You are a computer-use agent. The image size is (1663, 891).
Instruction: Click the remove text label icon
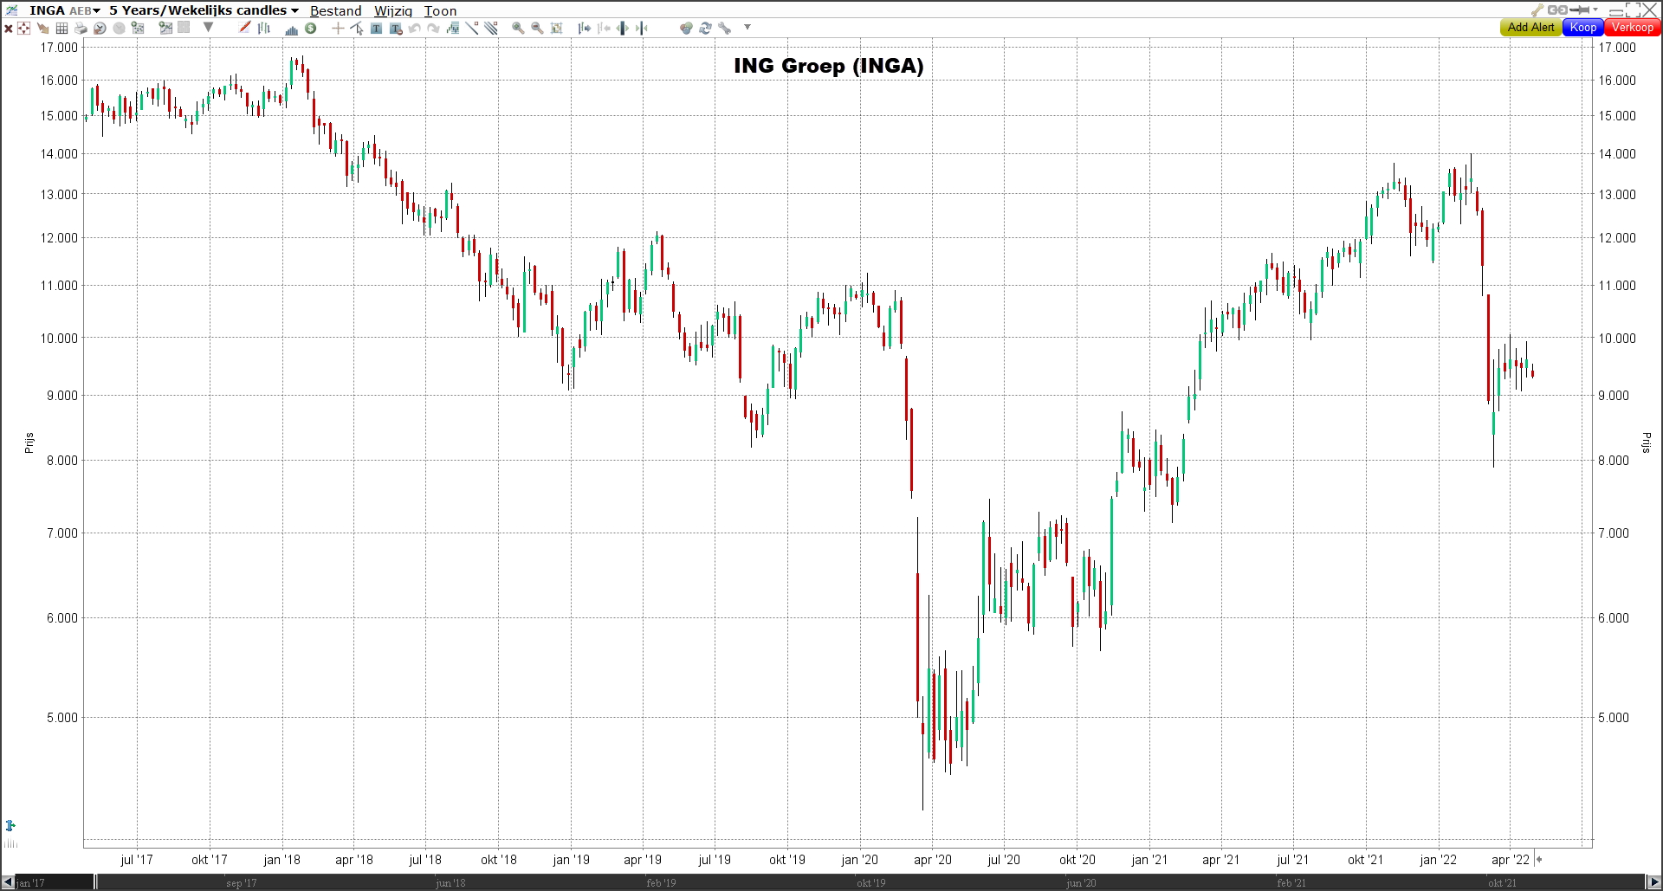coord(396,29)
